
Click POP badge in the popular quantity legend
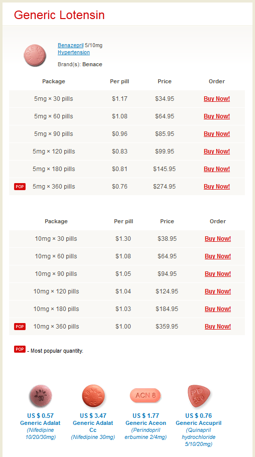coord(20,349)
